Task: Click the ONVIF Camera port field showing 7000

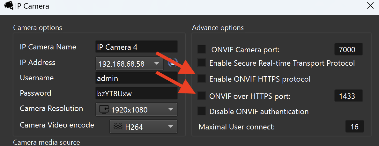Action: click(x=349, y=49)
